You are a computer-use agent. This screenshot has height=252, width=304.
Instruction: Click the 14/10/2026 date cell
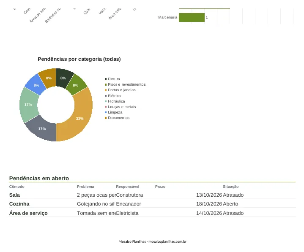[209, 213]
